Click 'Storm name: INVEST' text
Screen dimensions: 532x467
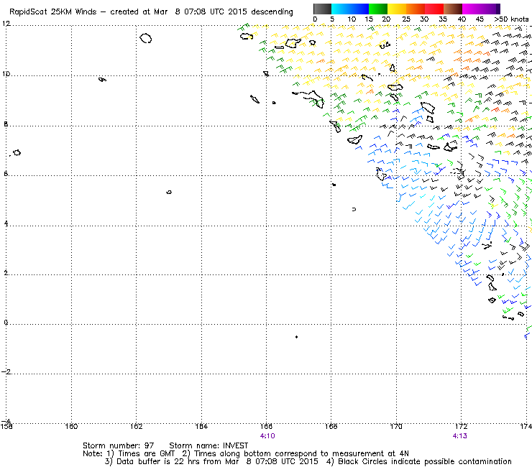tap(208, 445)
